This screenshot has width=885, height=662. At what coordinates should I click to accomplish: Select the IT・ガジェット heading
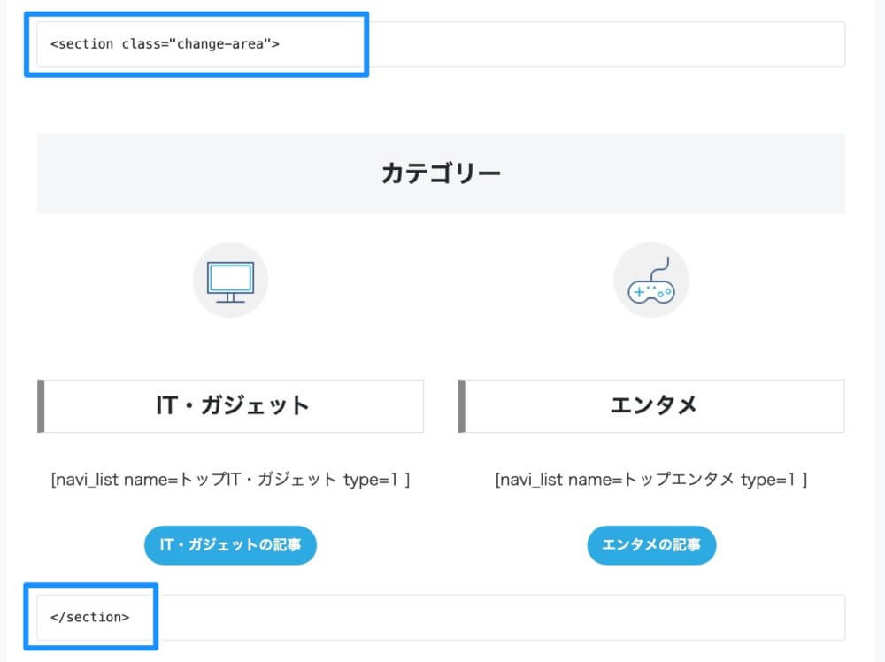click(x=230, y=405)
